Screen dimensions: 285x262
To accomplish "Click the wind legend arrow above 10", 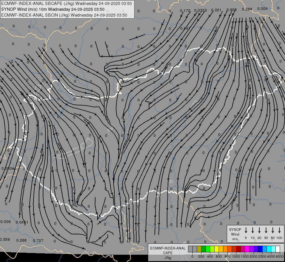I will pyautogui.click(x=253, y=230).
